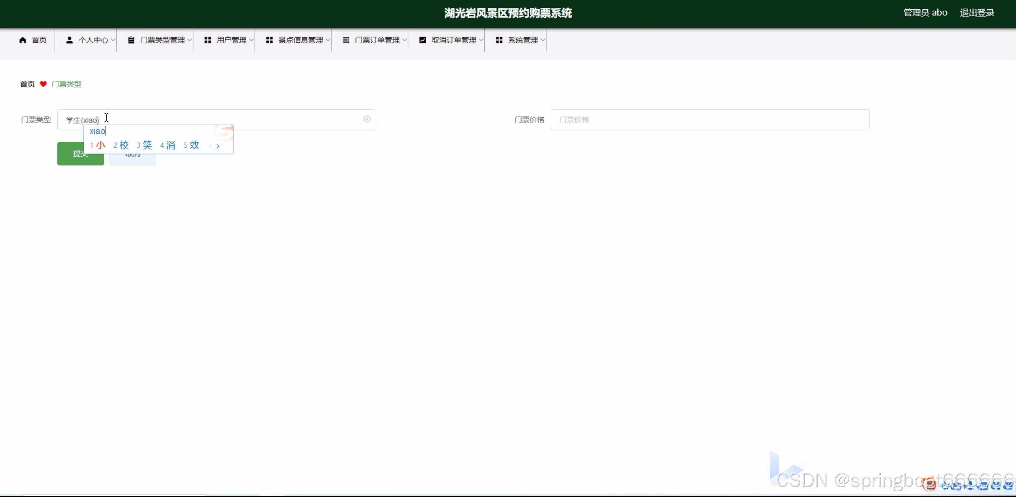1016x497 pixels.
Task: Open the 门票订单管理 menu
Action: 377,40
